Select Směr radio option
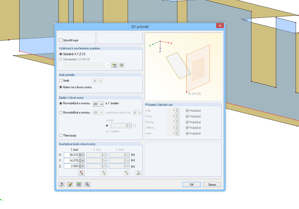 [x=61, y=81]
